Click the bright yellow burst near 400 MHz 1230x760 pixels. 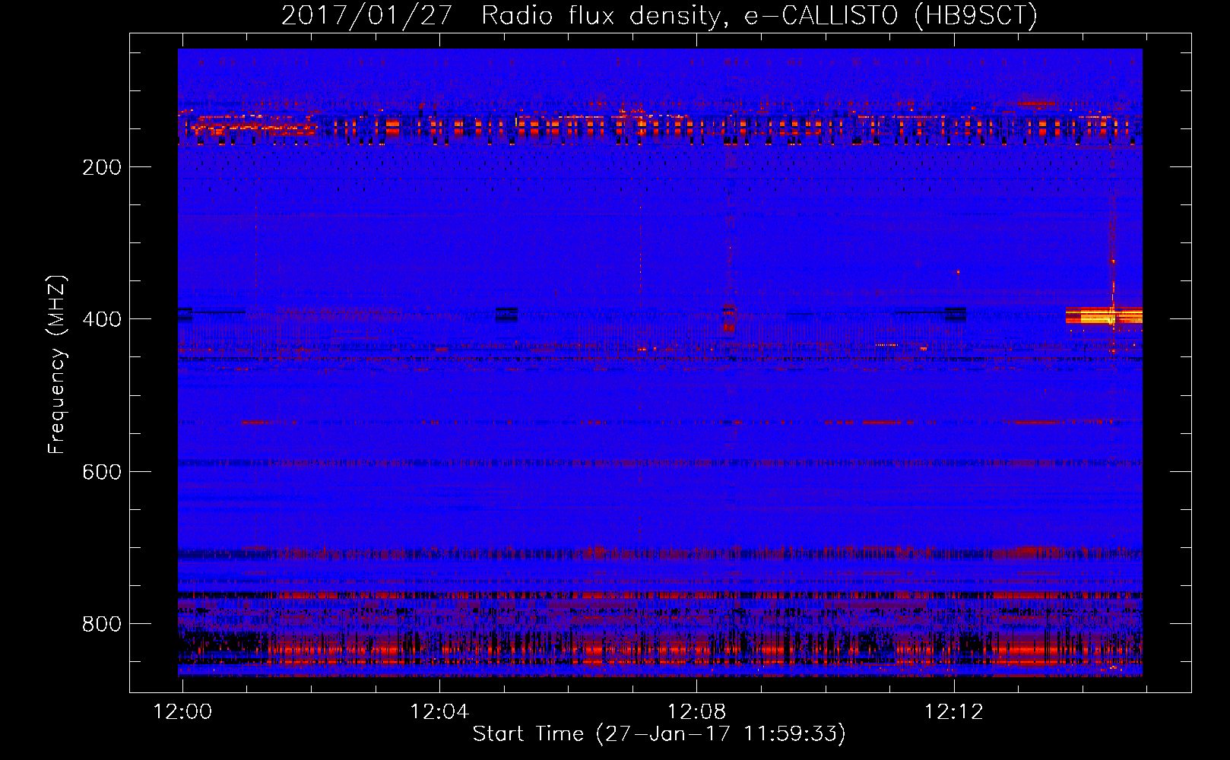pos(1103,315)
